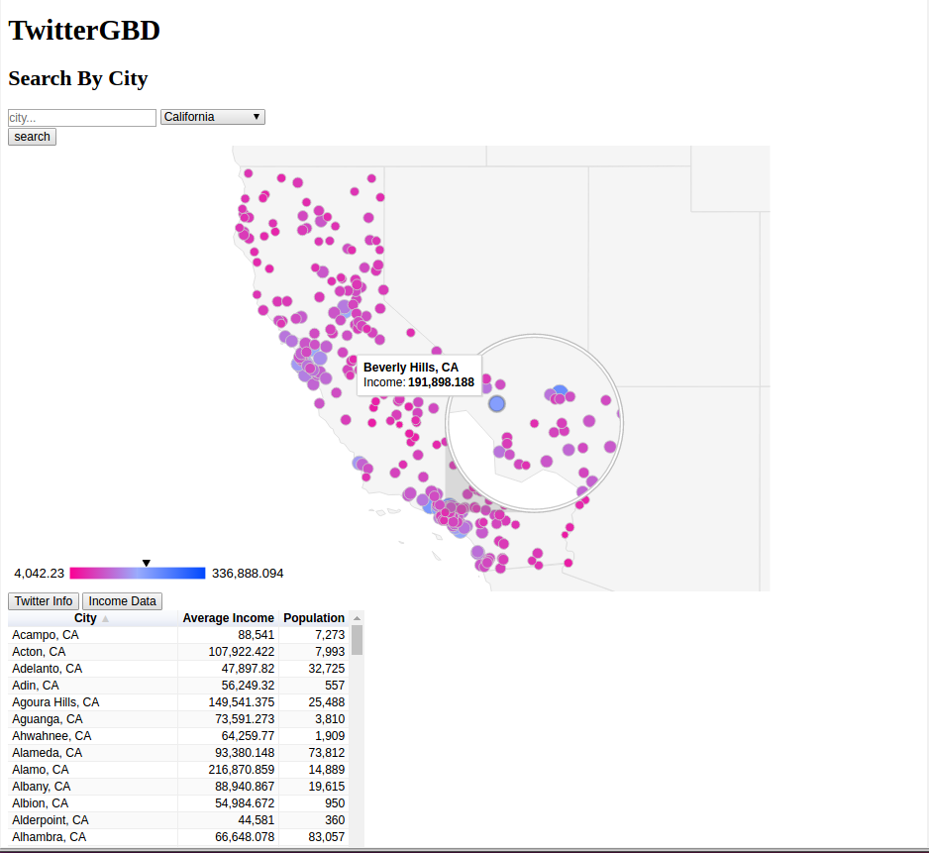Select the Acampo, CA row
Viewport: 929px width, 853px height.
177,635
